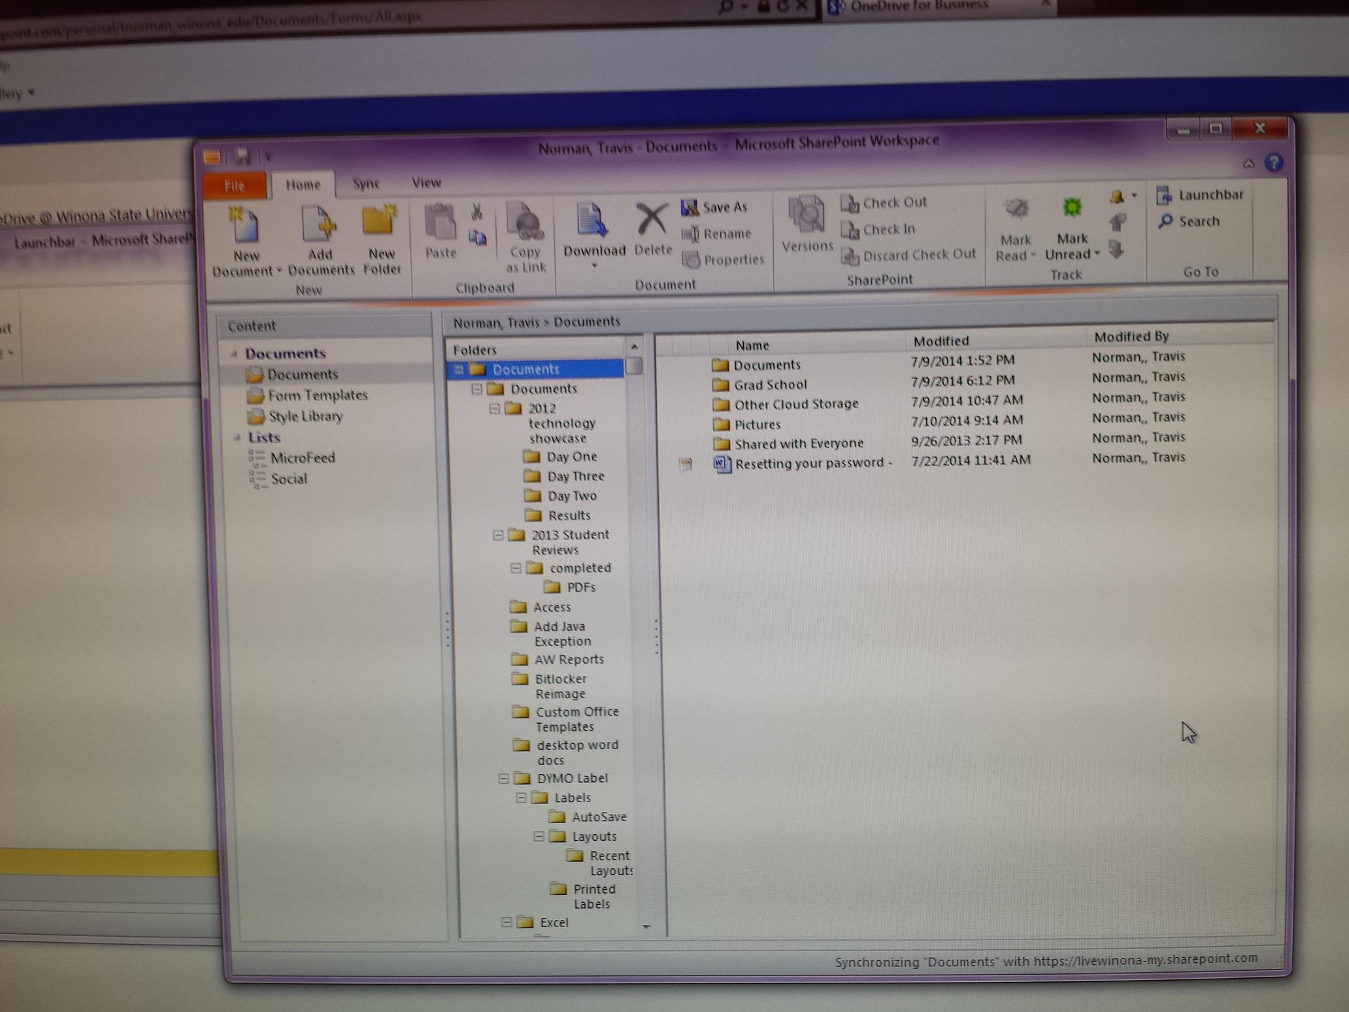Click the blue Help question mark icon
1349x1012 pixels.
pos(1273,163)
